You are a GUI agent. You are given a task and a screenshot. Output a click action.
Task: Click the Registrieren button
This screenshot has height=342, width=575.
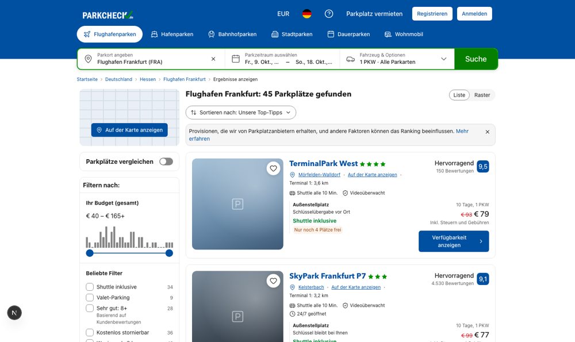pos(432,14)
